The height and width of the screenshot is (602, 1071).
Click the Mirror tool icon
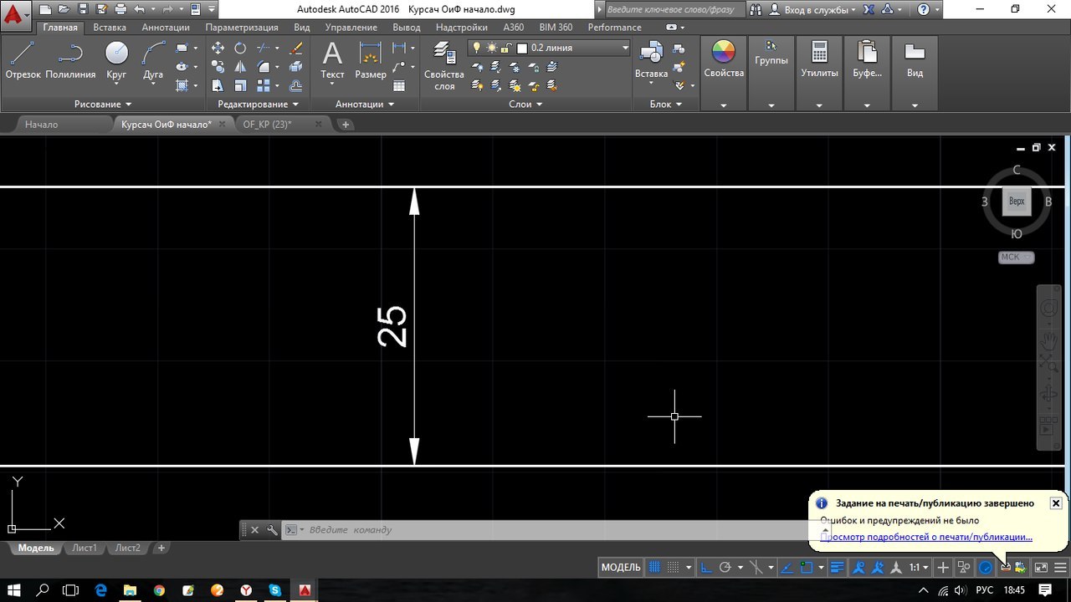(x=240, y=67)
